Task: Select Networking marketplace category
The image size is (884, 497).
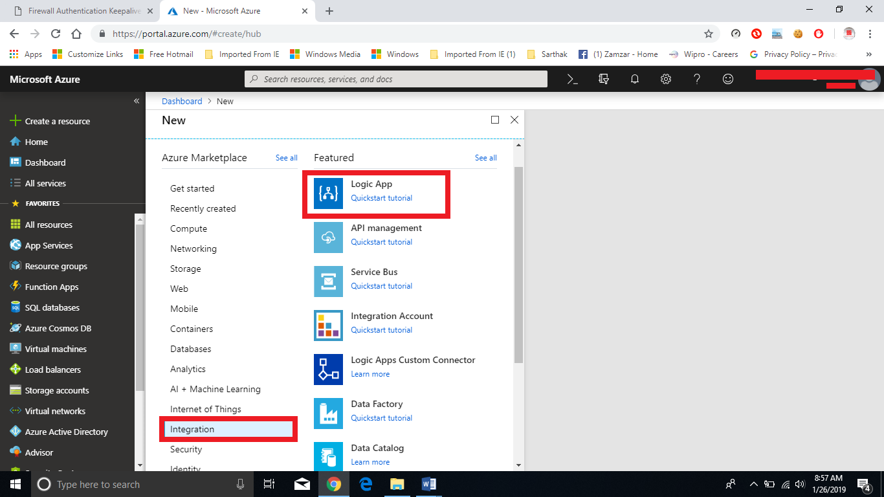Action: click(193, 248)
